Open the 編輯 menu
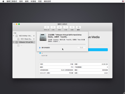Image resolution: width=125 pixels, height=94 pixels. click(x=27, y=1)
